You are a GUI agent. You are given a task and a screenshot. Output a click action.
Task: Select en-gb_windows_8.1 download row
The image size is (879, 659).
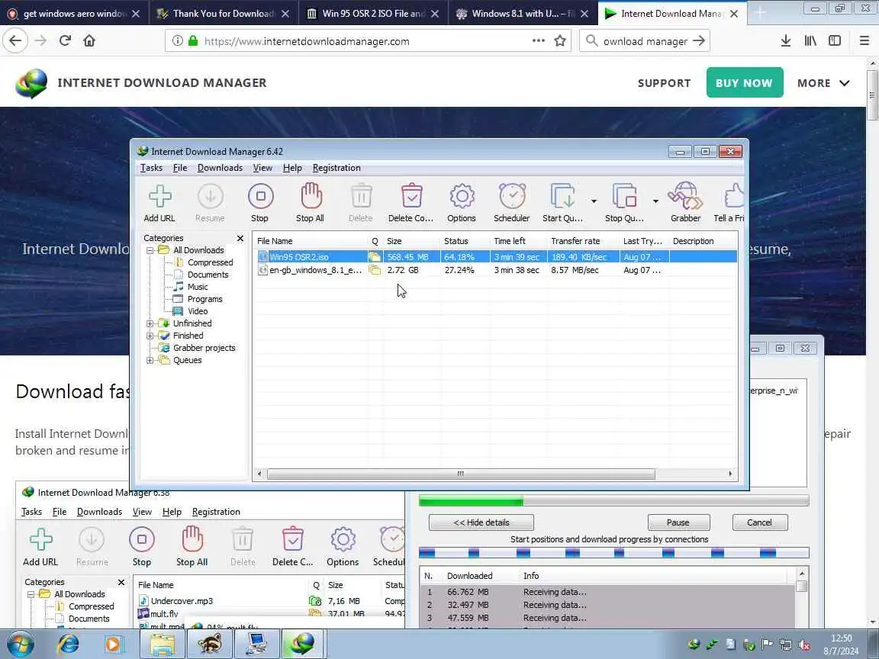click(496, 270)
